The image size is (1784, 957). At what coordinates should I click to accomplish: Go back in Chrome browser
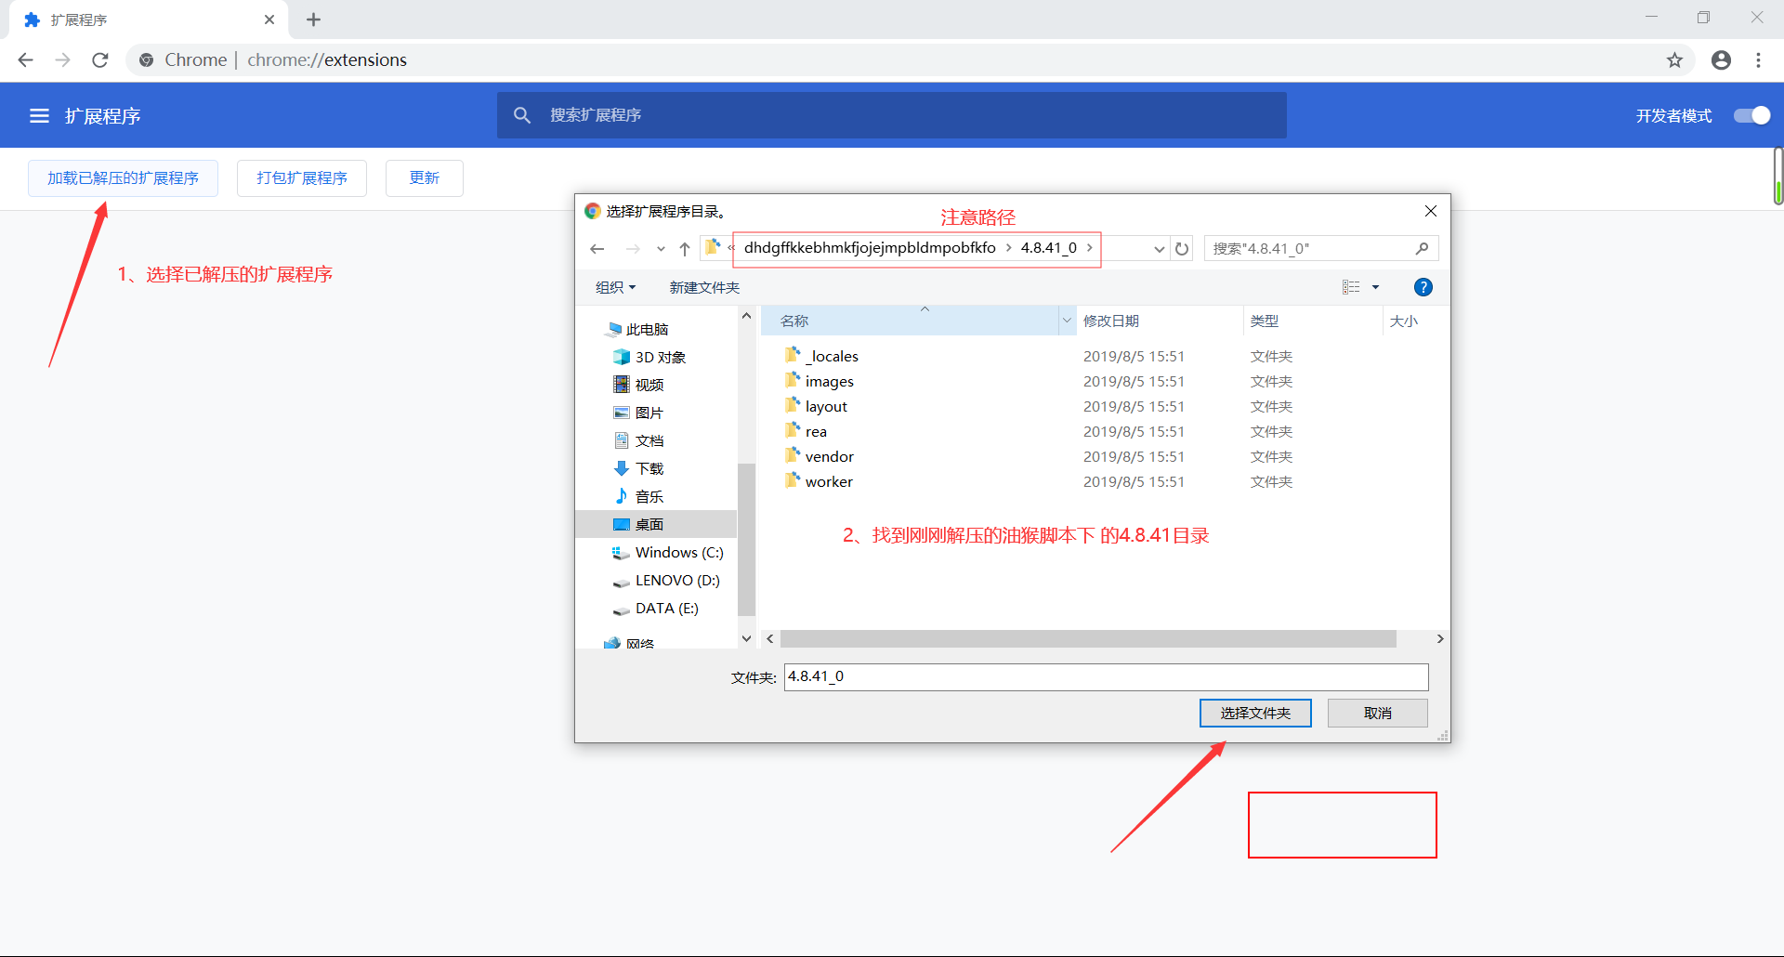click(x=26, y=59)
